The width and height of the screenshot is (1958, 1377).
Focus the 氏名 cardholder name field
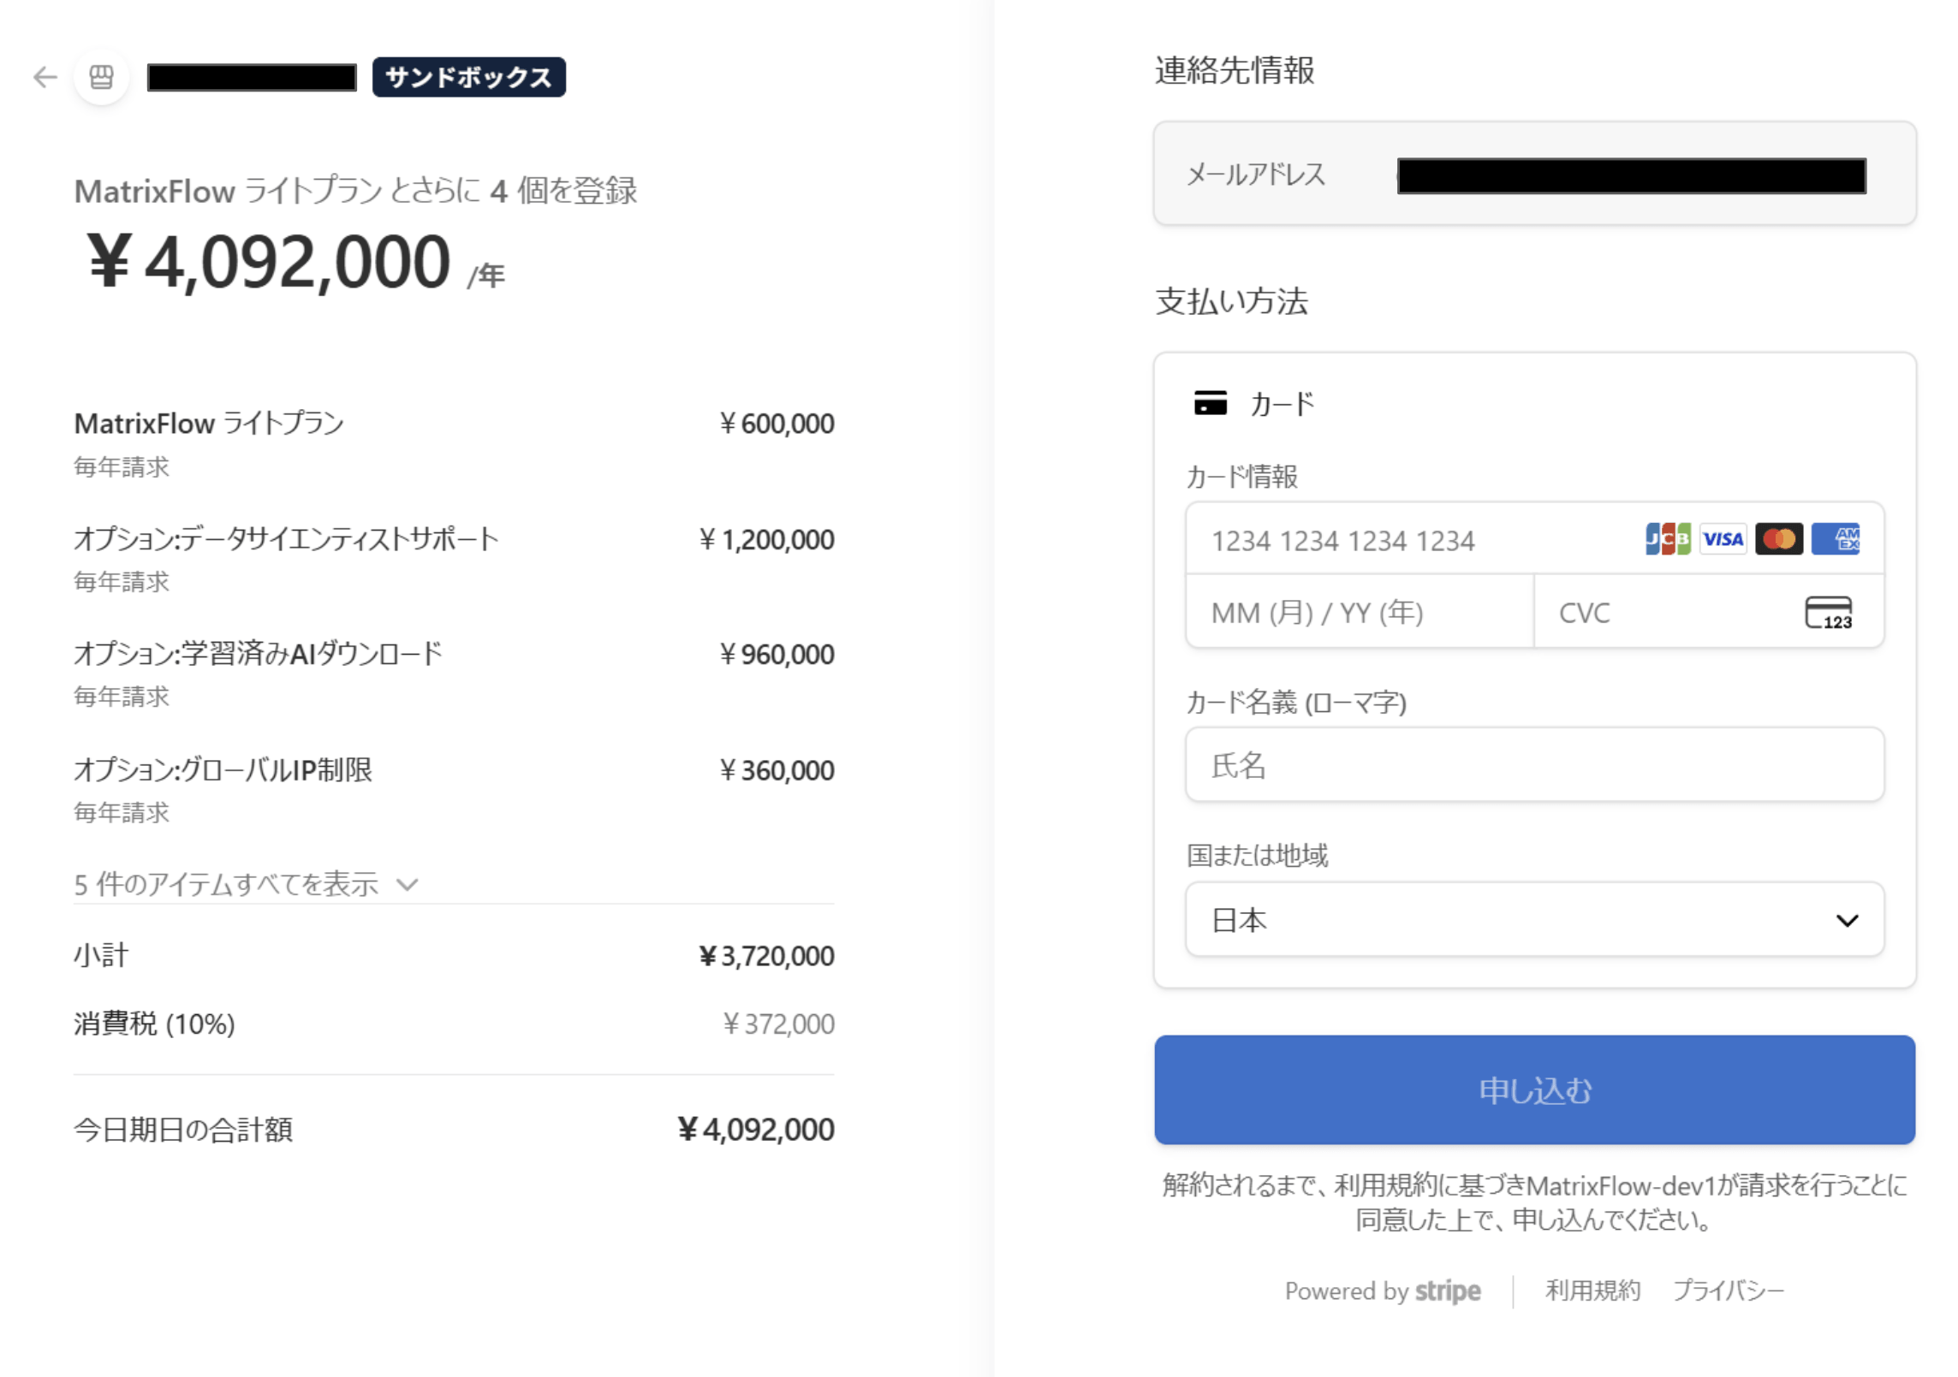coord(1534,764)
